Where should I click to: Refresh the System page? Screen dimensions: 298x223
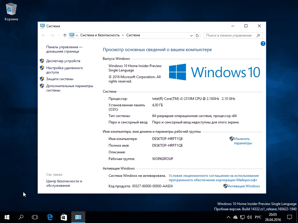(197, 35)
